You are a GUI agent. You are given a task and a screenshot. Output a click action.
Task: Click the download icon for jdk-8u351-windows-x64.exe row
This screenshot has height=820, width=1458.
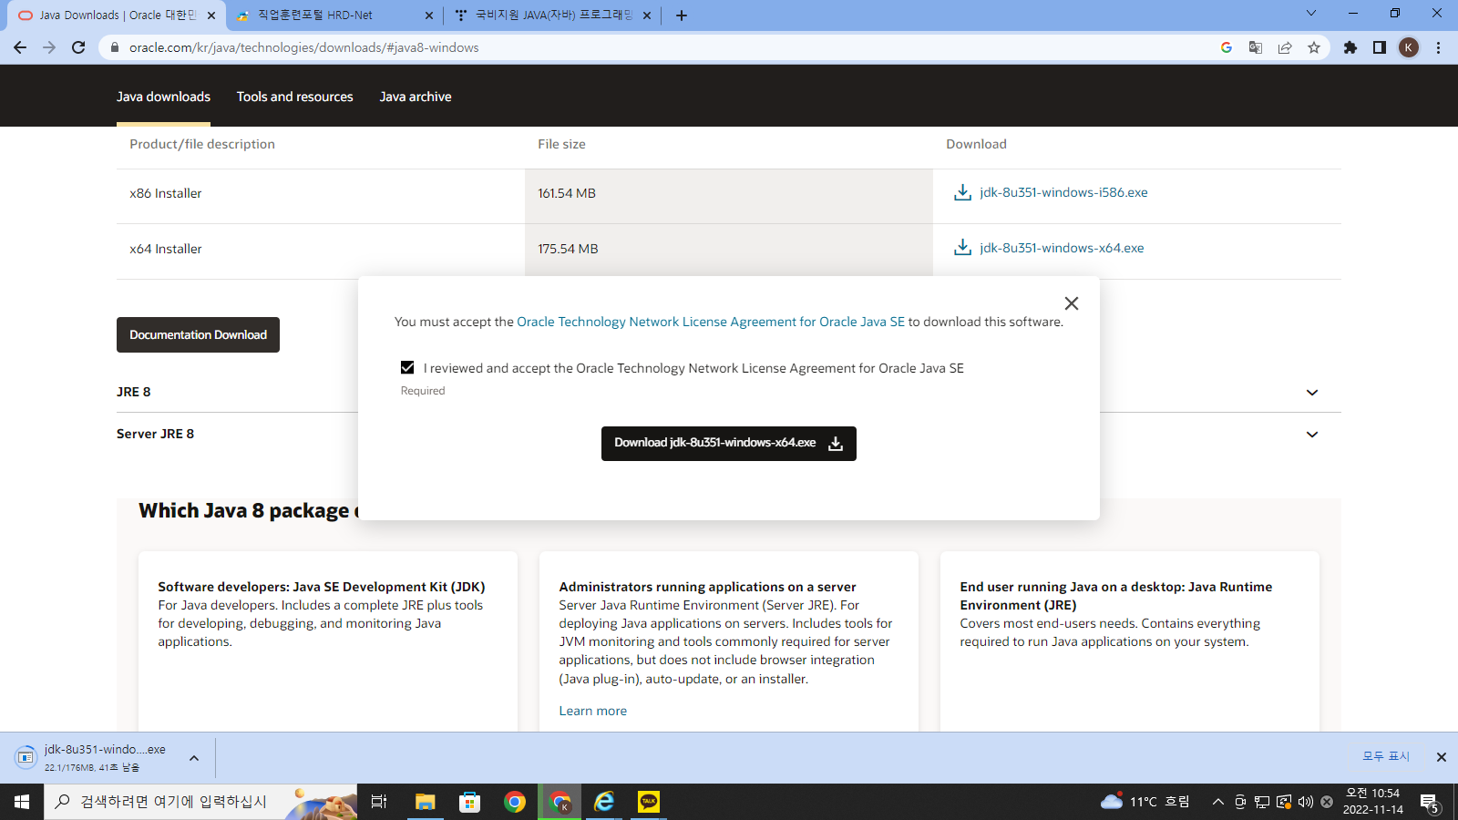(962, 248)
